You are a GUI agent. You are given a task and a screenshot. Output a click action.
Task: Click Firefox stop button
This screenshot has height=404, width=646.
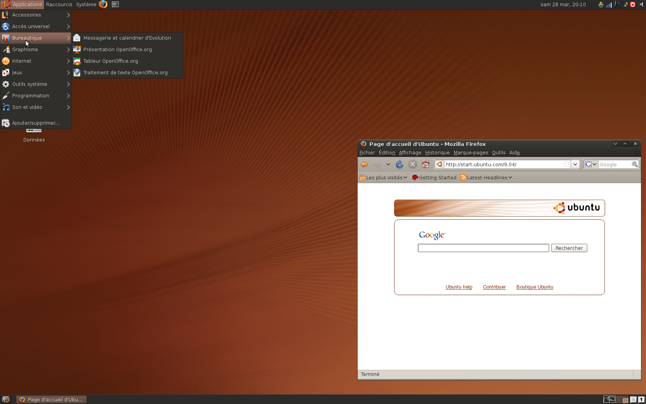(413, 165)
